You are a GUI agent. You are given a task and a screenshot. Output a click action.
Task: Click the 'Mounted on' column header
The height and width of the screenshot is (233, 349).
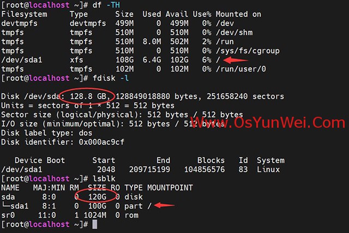pyautogui.click(x=238, y=14)
